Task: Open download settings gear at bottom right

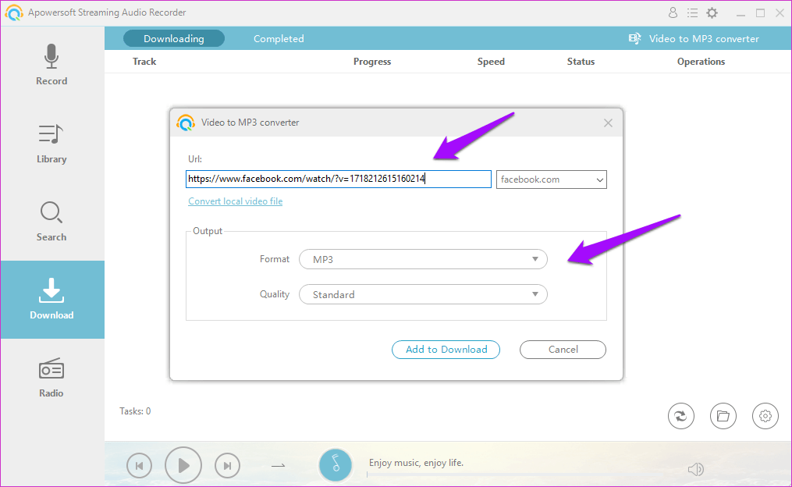Action: 765,416
